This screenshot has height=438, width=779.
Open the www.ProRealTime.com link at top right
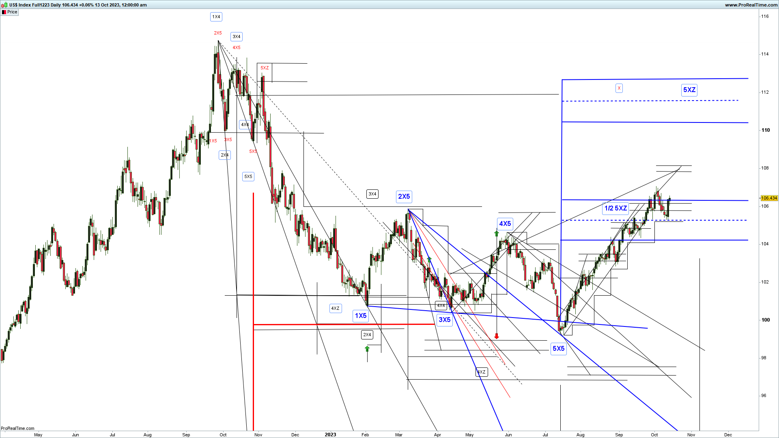(x=751, y=5)
